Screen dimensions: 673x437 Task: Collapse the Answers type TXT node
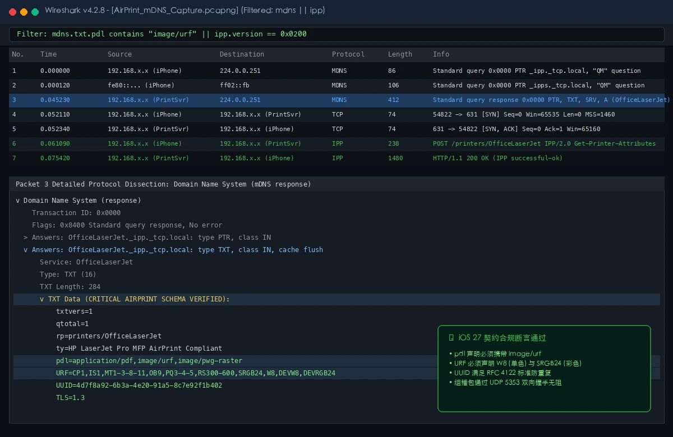(x=26, y=250)
